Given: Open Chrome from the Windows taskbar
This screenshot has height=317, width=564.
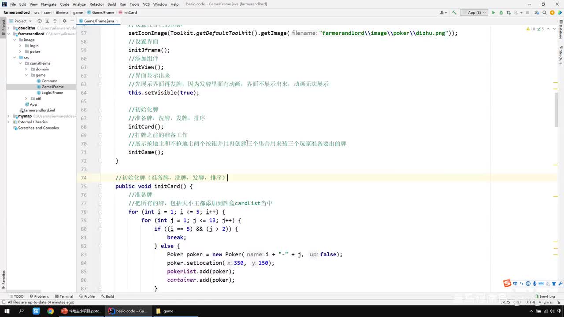Looking at the screenshot, I should (50, 311).
